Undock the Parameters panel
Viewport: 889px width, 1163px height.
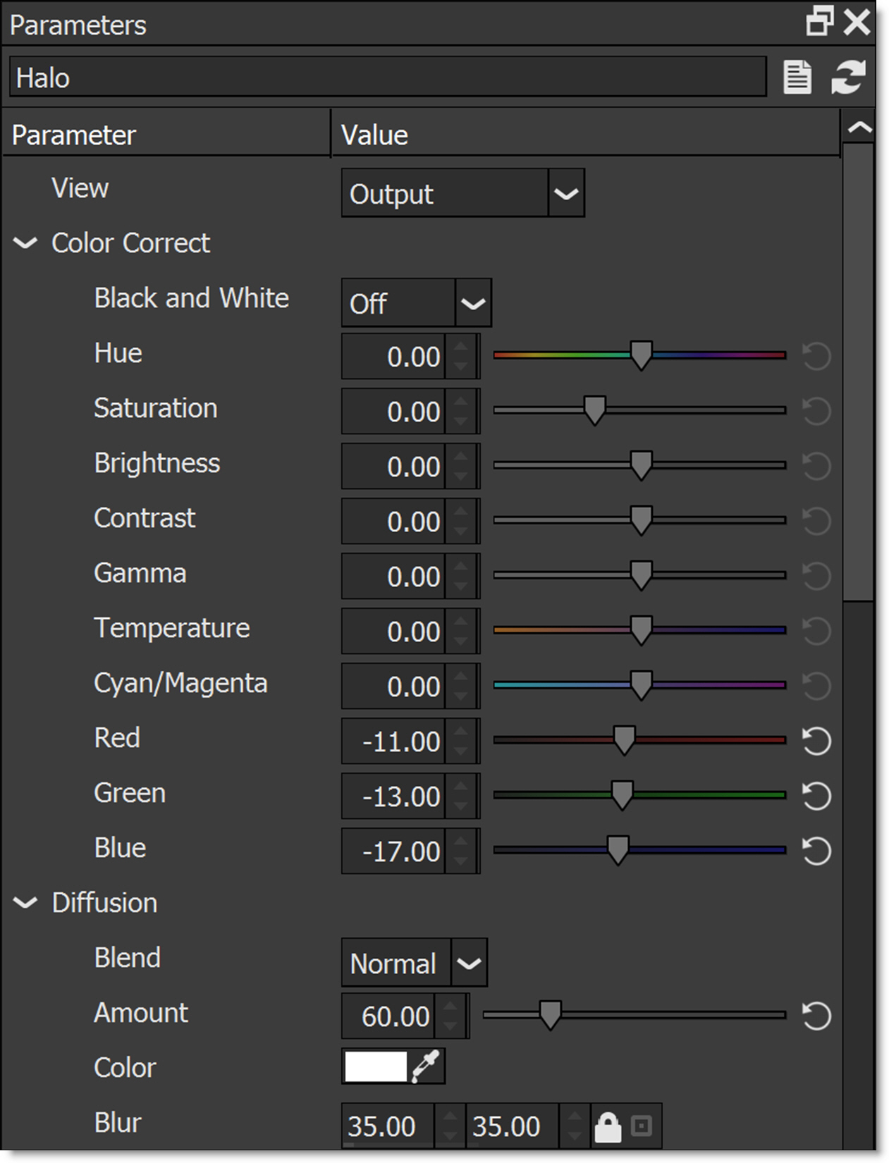tap(820, 22)
